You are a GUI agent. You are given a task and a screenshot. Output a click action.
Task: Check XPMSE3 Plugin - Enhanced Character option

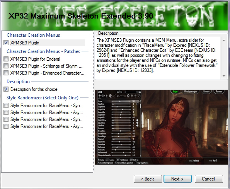pyautogui.click(x=6, y=73)
